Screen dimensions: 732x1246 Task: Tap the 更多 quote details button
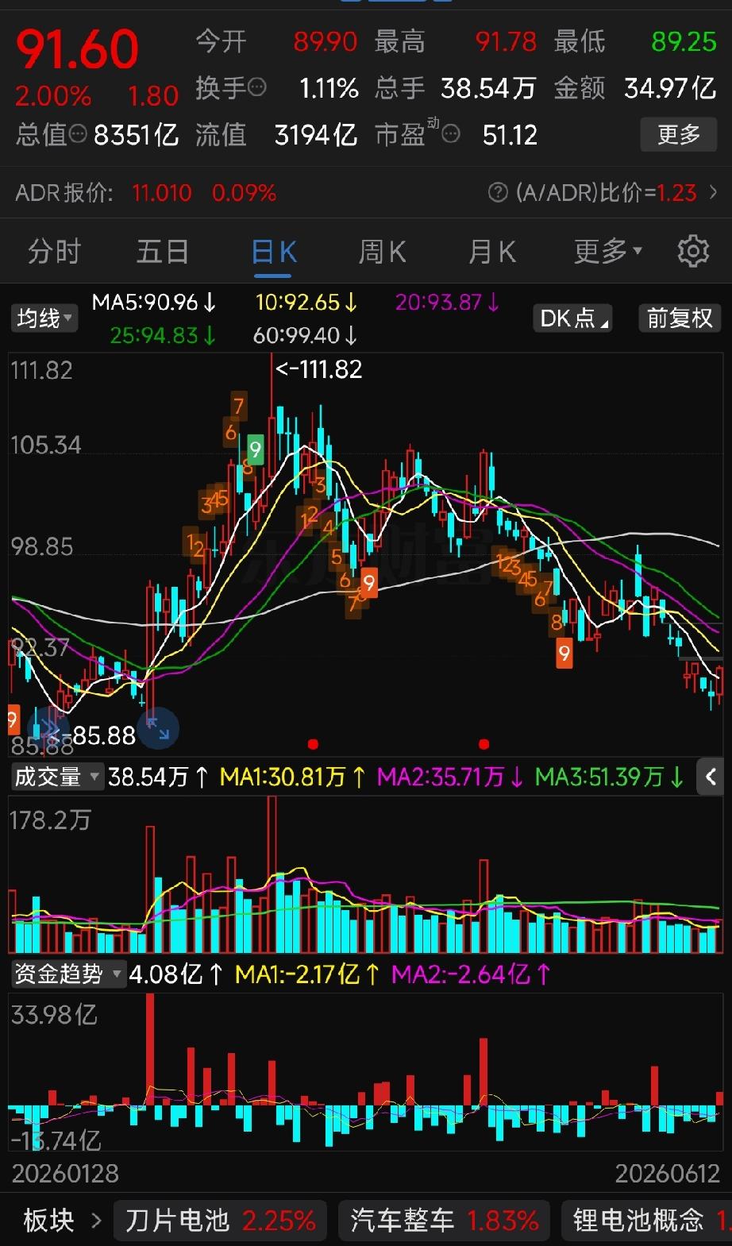click(679, 134)
